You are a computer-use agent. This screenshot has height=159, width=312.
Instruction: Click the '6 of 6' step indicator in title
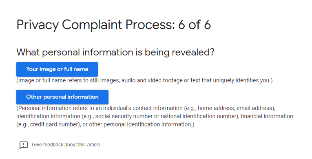195,25
